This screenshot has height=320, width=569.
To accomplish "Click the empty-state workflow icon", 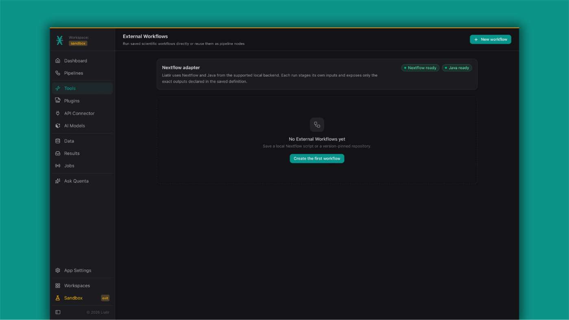I will pos(317,125).
